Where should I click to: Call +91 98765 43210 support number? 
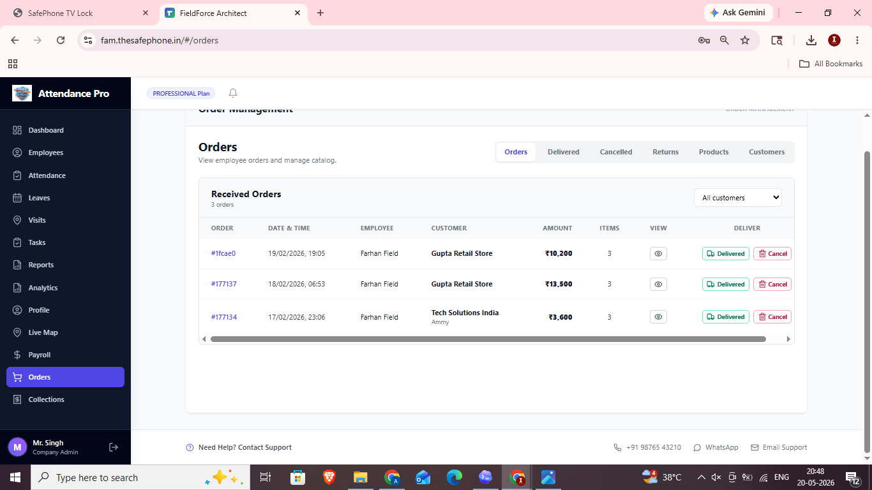pyautogui.click(x=647, y=447)
